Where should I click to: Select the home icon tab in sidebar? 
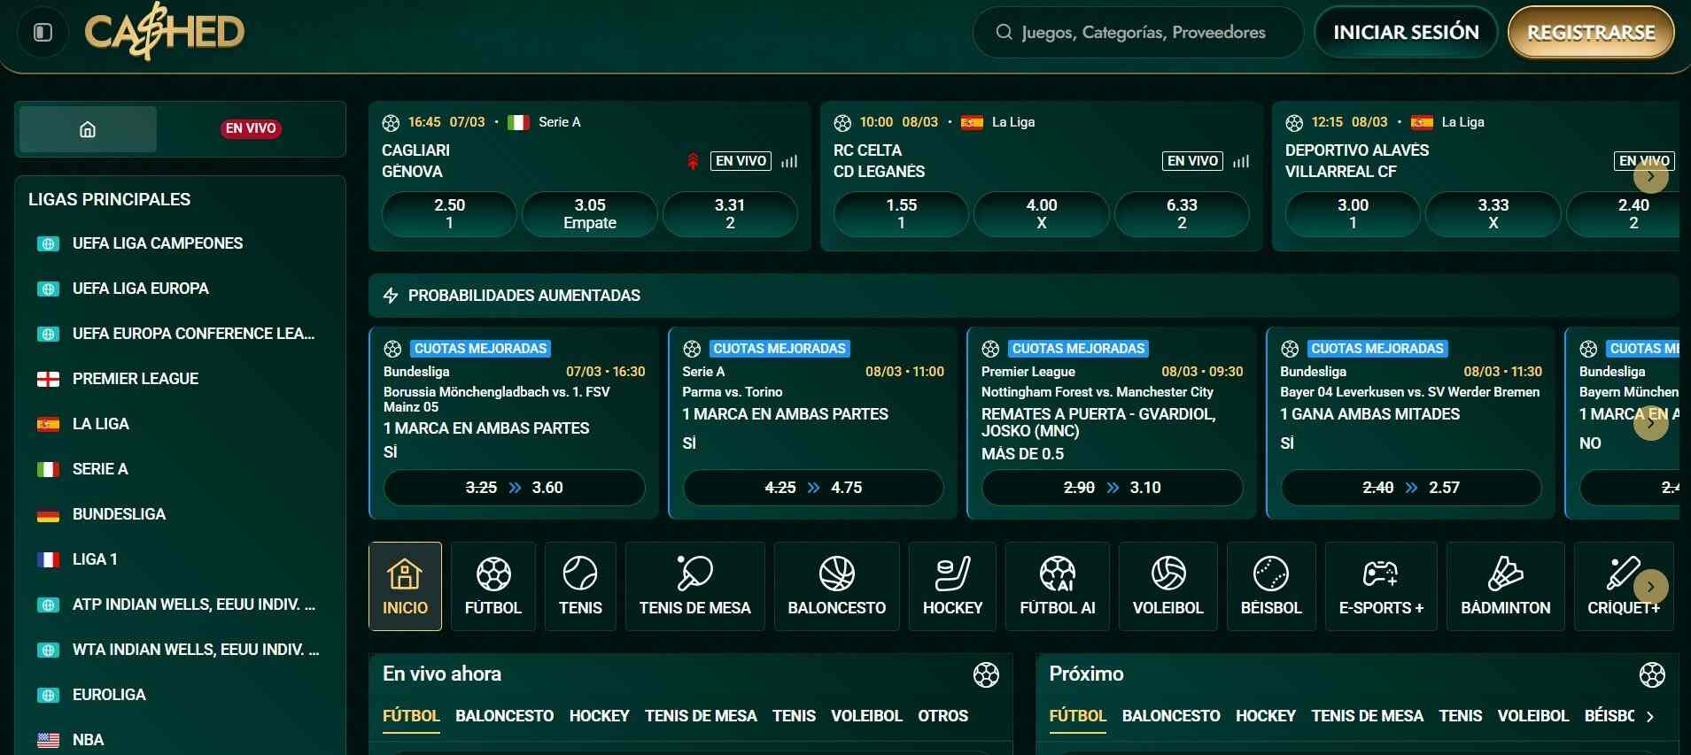click(88, 129)
